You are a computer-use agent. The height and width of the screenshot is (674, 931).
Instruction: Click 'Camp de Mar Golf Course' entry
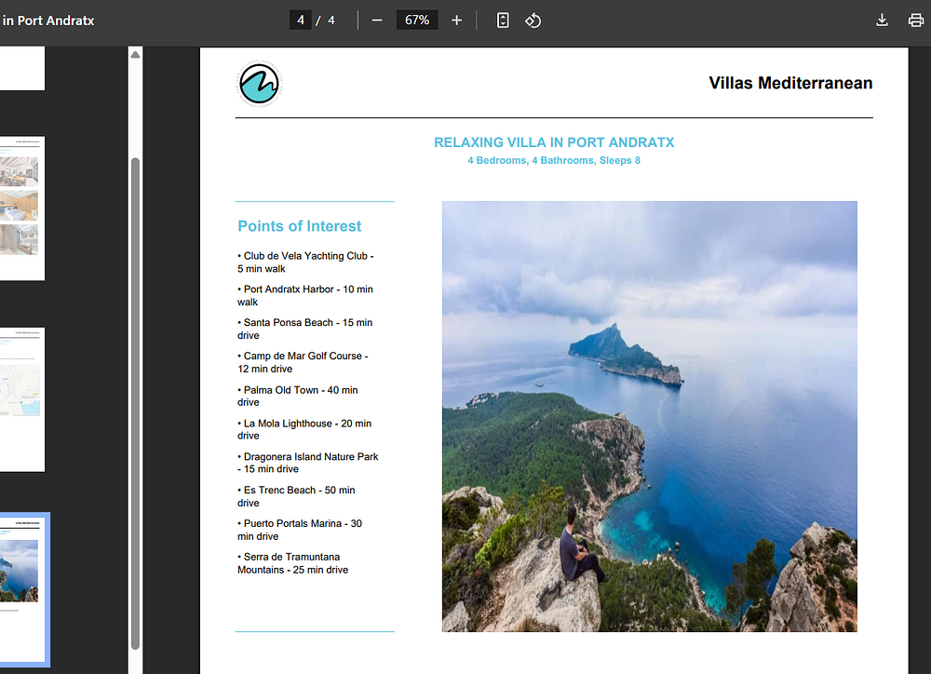pos(303,362)
